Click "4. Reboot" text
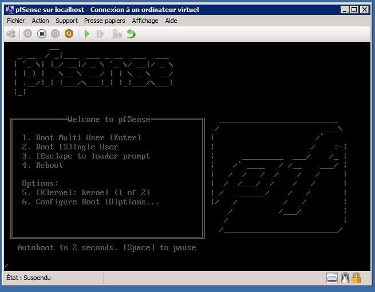This screenshot has height=292, width=375. tap(42, 165)
